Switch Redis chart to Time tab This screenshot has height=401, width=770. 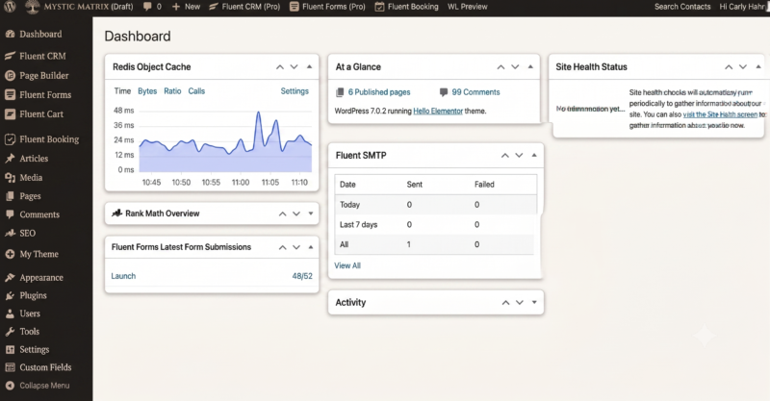(122, 90)
